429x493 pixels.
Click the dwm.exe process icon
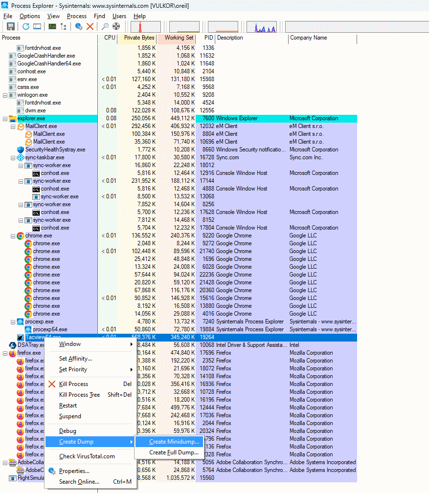(21, 111)
